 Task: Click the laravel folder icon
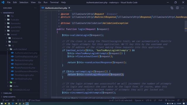click(8, 34)
